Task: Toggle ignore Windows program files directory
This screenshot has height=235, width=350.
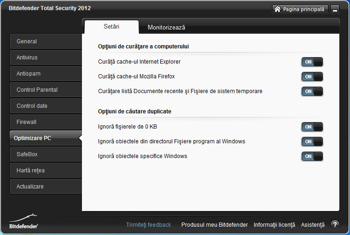Action: coord(312,141)
